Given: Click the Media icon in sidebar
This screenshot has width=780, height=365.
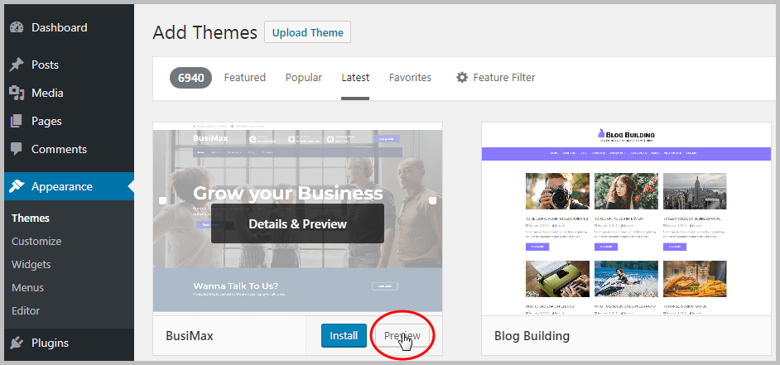Looking at the screenshot, I should click(17, 94).
